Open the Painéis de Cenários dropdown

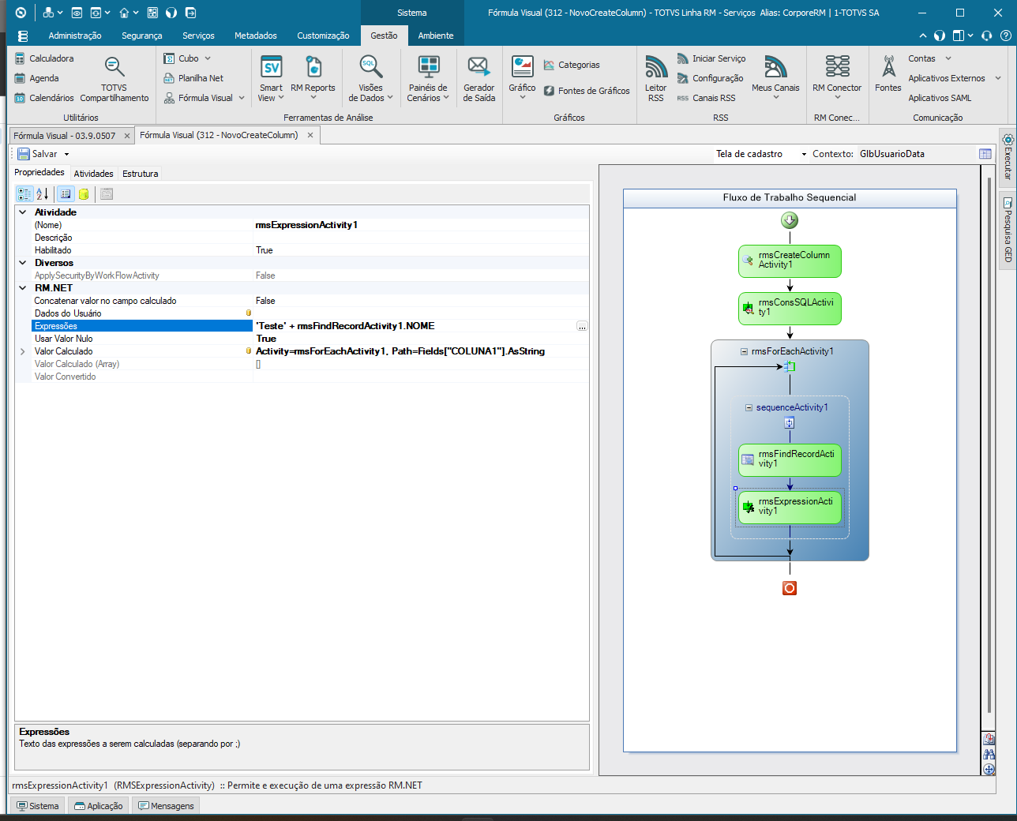[428, 78]
